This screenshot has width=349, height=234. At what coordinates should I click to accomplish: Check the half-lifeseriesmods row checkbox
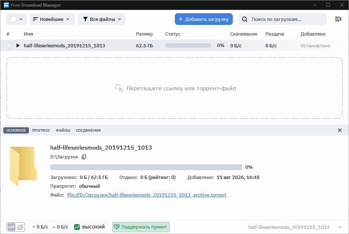pyautogui.click(x=9, y=45)
